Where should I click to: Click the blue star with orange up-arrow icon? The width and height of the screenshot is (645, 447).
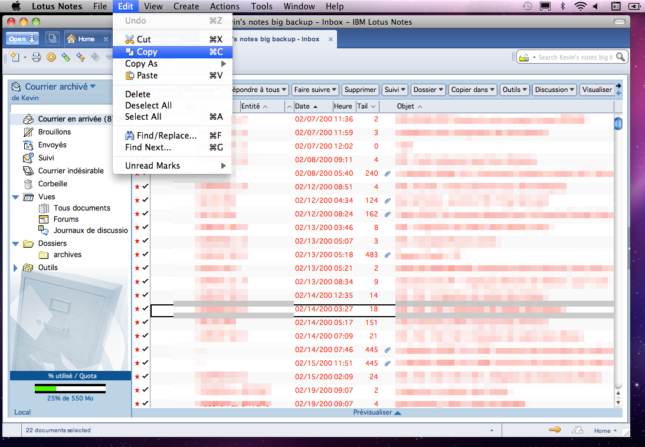(x=81, y=57)
